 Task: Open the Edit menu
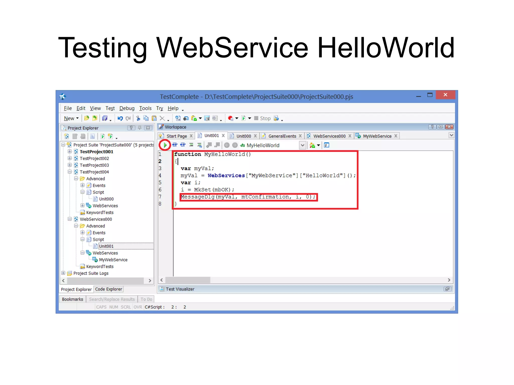[81, 108]
